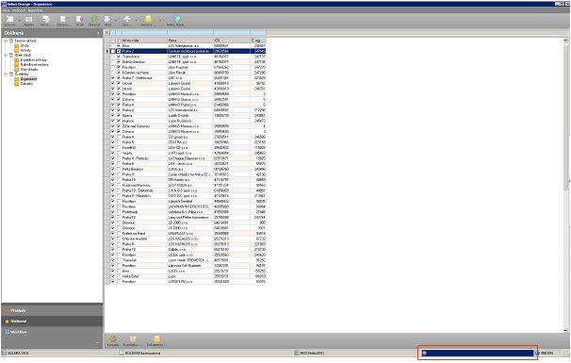Image resolution: width=571 pixels, height=363 pixels.
Task: Select Expediční příkazy in the tree
Action: coord(34,59)
